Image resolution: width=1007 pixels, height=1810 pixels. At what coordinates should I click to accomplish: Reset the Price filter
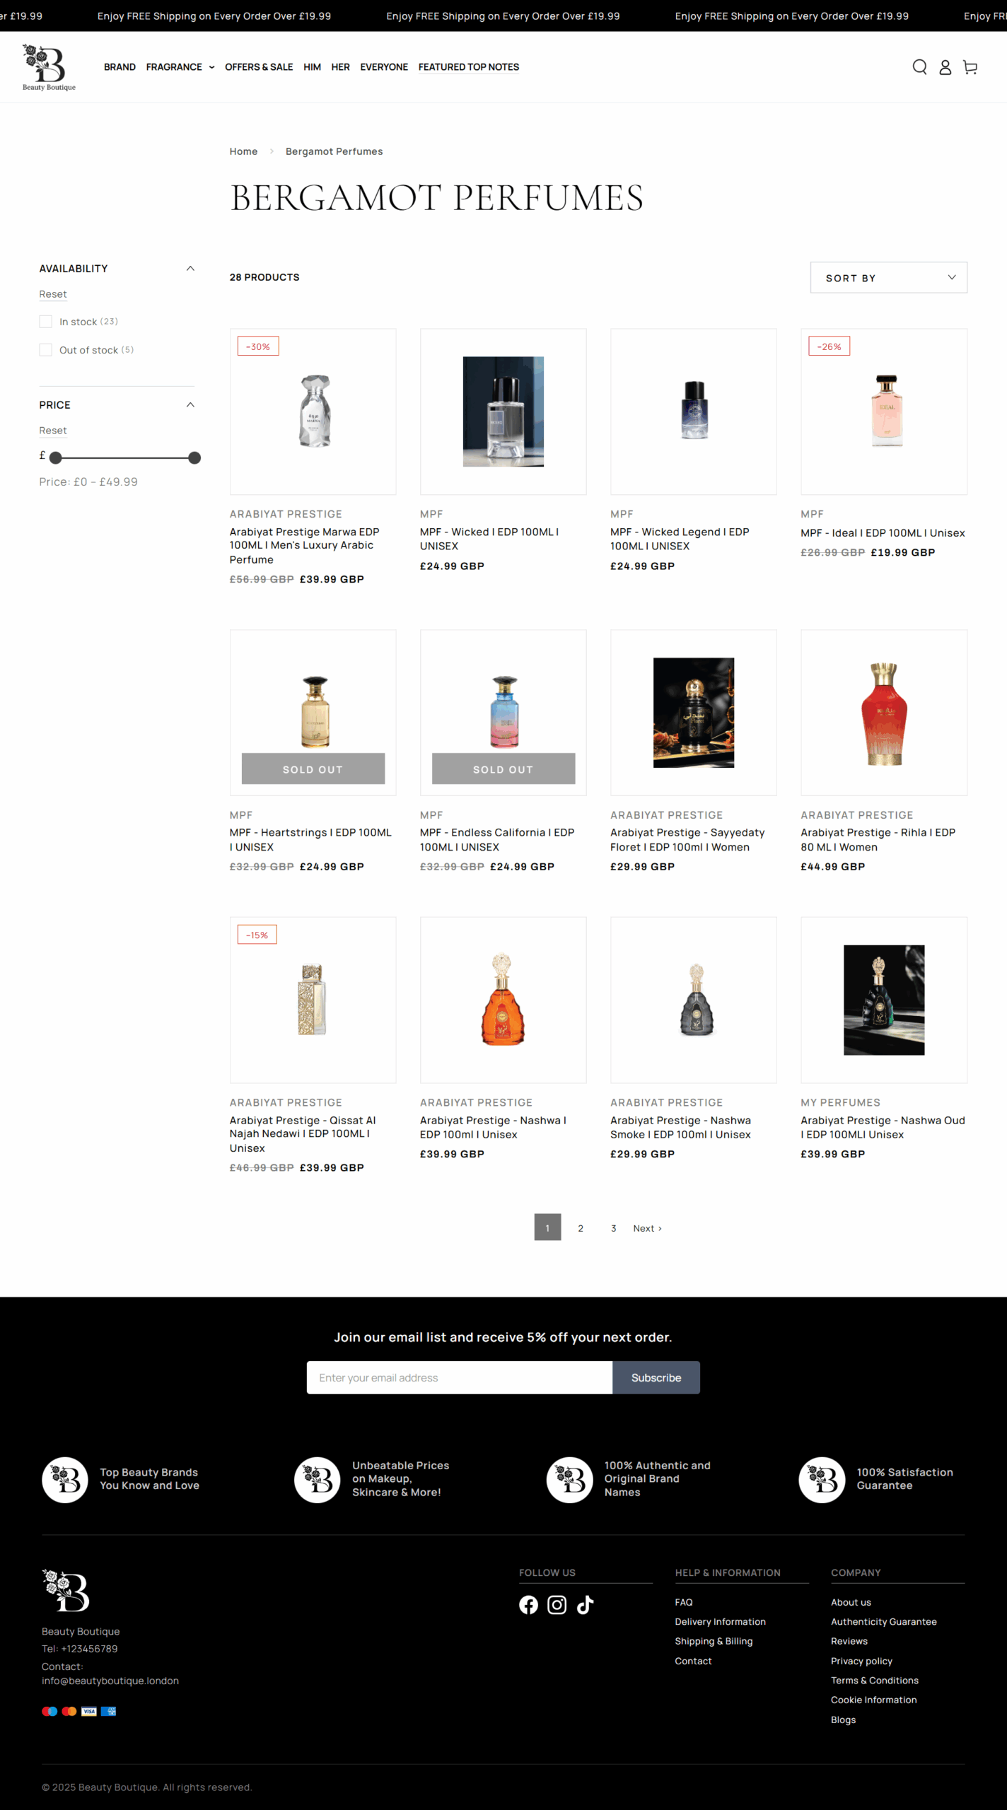point(53,431)
